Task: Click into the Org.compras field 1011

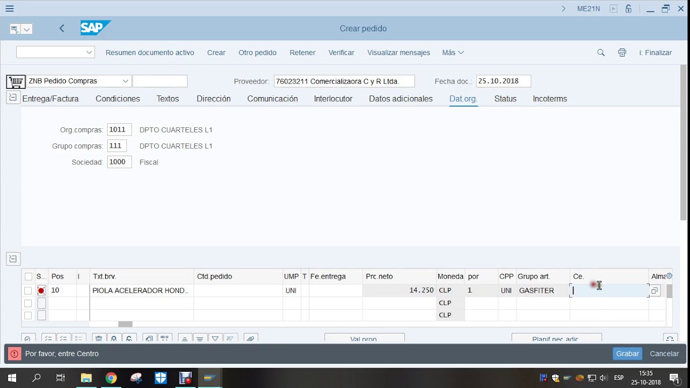Action: coord(119,129)
